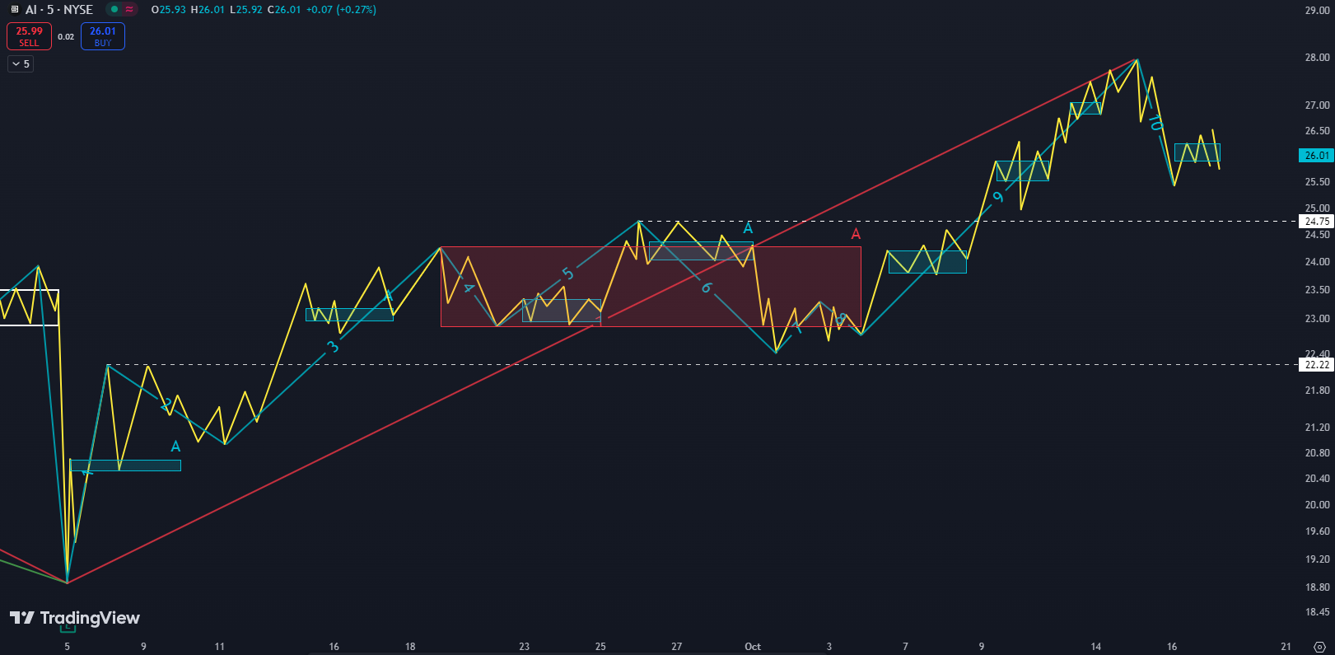Click the teal A label near 24.75 line
The width and height of the screenshot is (1335, 655).
point(748,228)
